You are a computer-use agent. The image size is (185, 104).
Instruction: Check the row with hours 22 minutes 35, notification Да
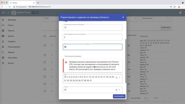(45, 55)
